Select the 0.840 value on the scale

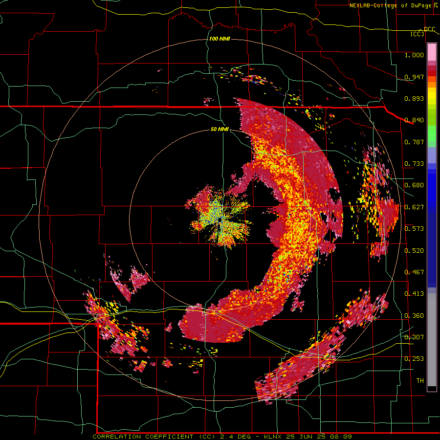414,120
